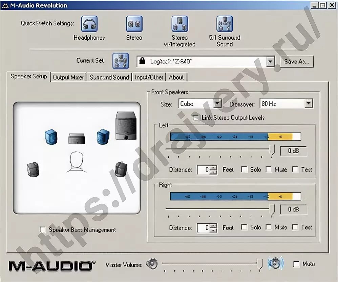Image resolution: width=338 pixels, height=282 pixels.
Task: Mute the Right front speaker
Action: [269, 227]
